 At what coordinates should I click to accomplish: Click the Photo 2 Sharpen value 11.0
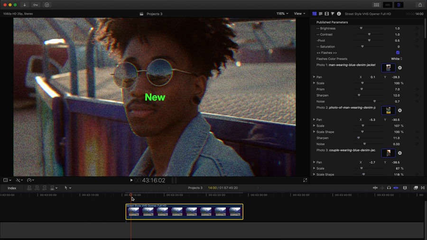(397, 138)
